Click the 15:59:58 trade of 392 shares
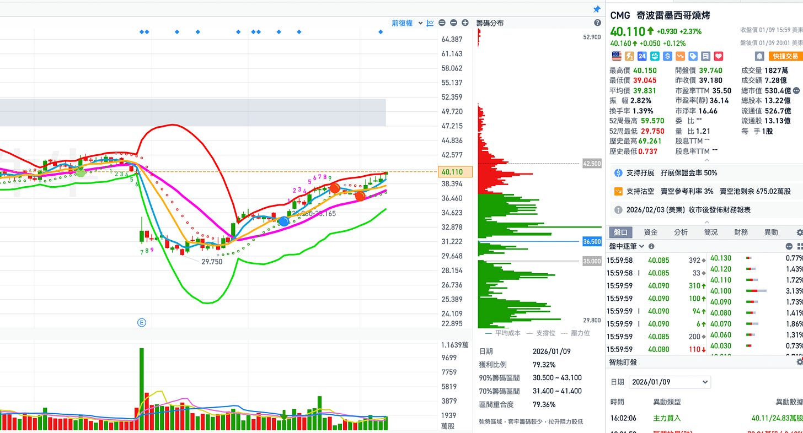This screenshot has width=803, height=433. (656, 261)
